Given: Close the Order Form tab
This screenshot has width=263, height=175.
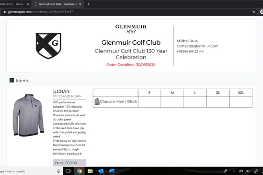Looking at the screenshot, I should pyautogui.click(x=28, y=4).
